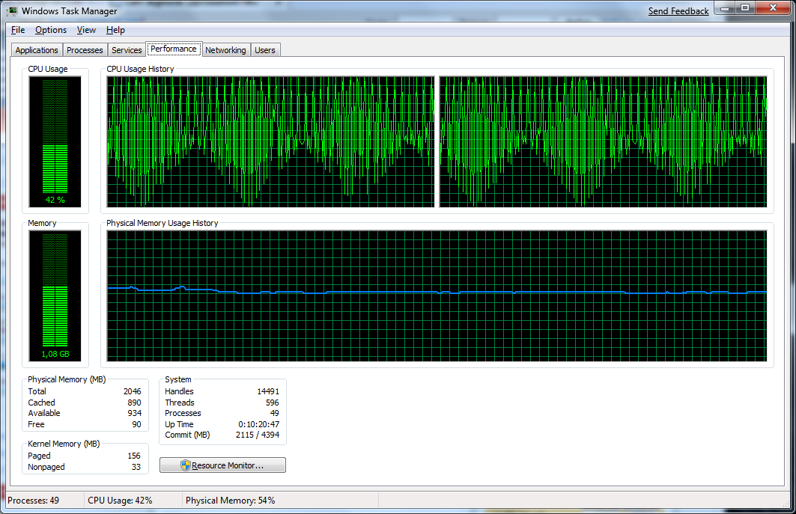Click the Commit value 2115 / 4394

click(x=258, y=435)
